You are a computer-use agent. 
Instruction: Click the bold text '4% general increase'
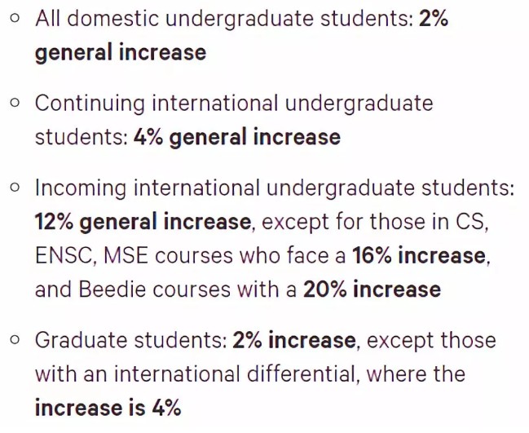237,137
